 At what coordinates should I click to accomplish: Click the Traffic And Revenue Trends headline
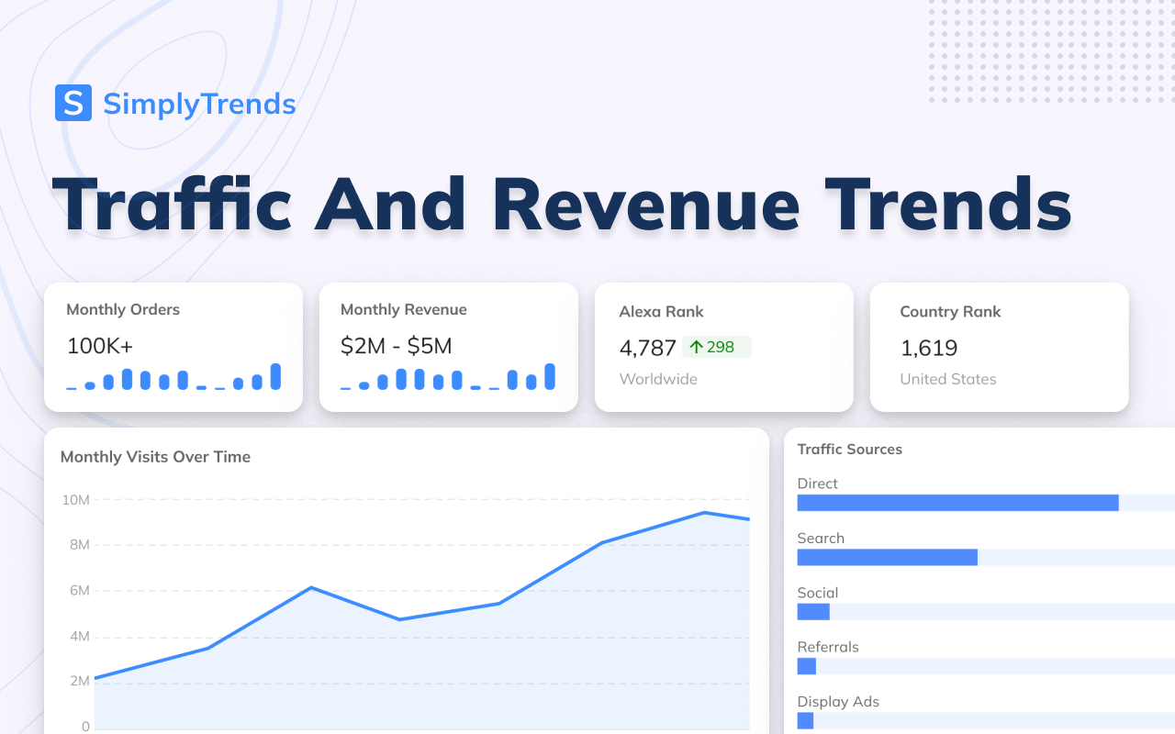562,204
